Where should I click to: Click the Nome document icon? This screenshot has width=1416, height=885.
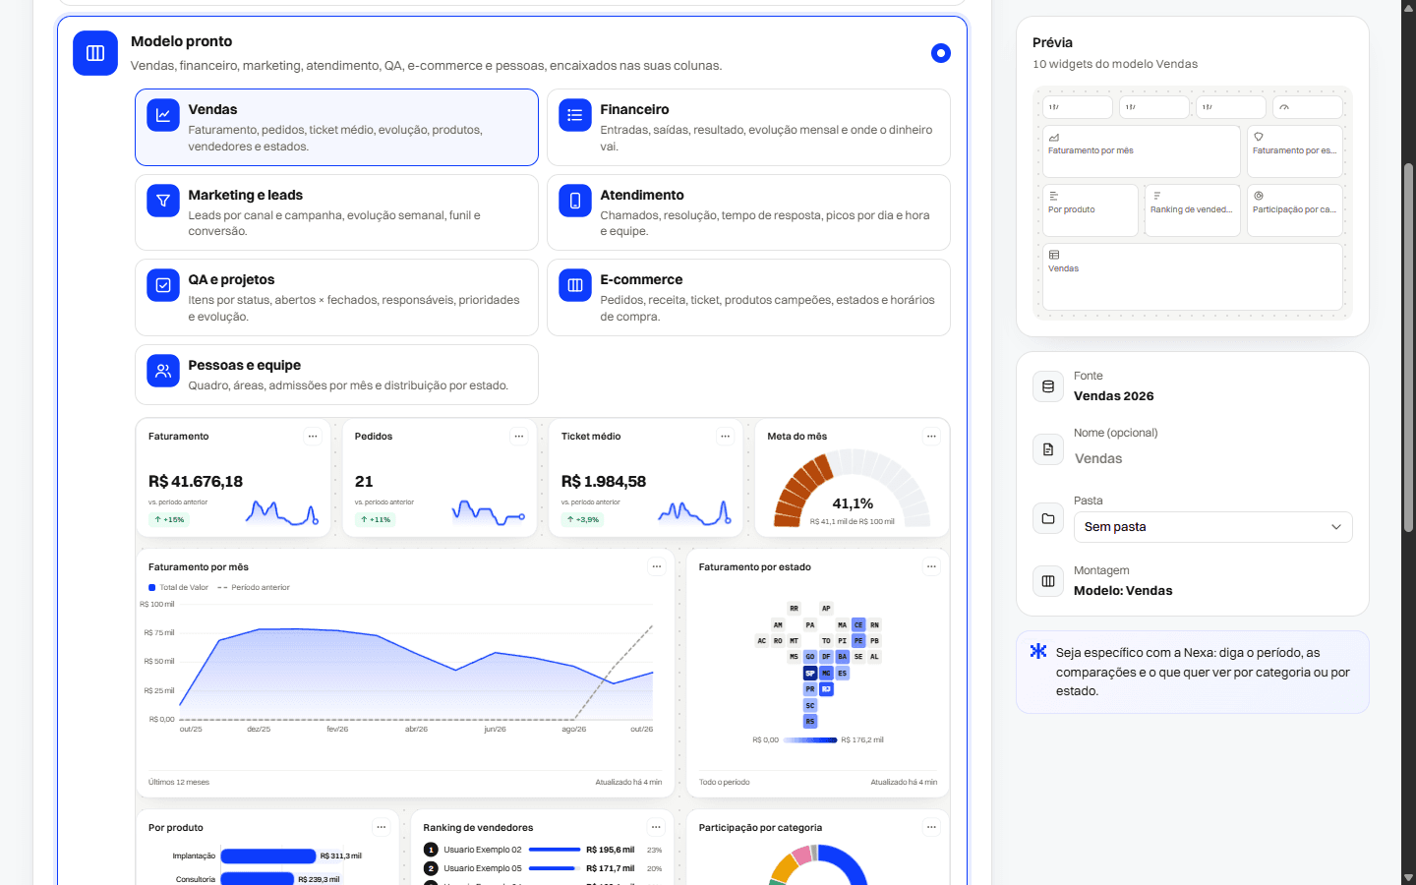(x=1048, y=449)
